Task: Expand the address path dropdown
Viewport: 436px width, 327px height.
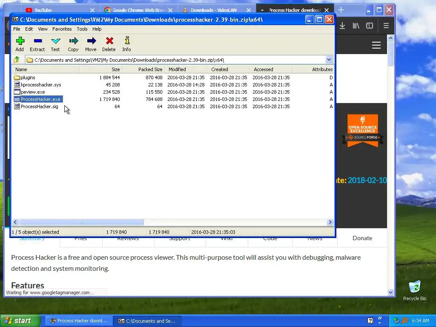Action: tap(329, 60)
